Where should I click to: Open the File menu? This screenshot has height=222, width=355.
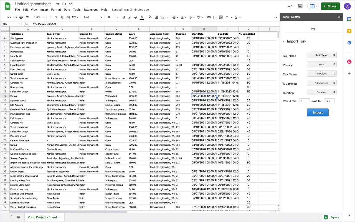(x=17, y=9)
